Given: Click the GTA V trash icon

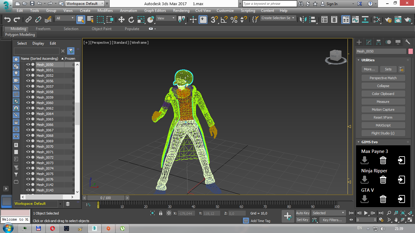Looking at the screenshot, I should coord(383,199).
